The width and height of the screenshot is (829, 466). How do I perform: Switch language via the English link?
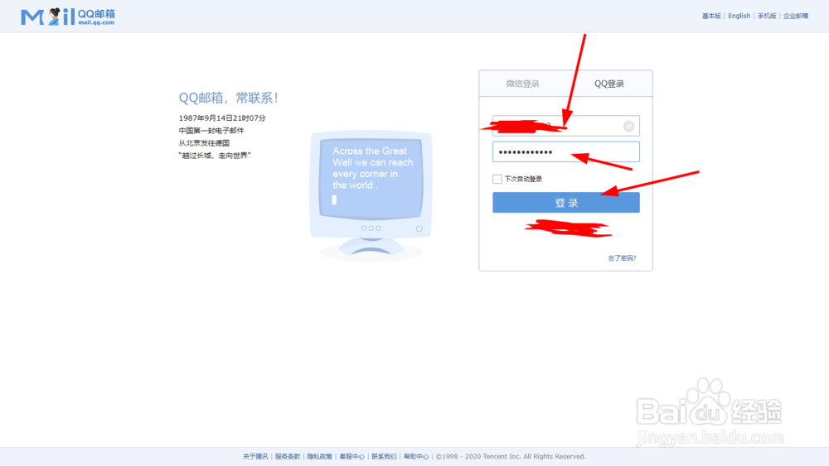coord(739,16)
